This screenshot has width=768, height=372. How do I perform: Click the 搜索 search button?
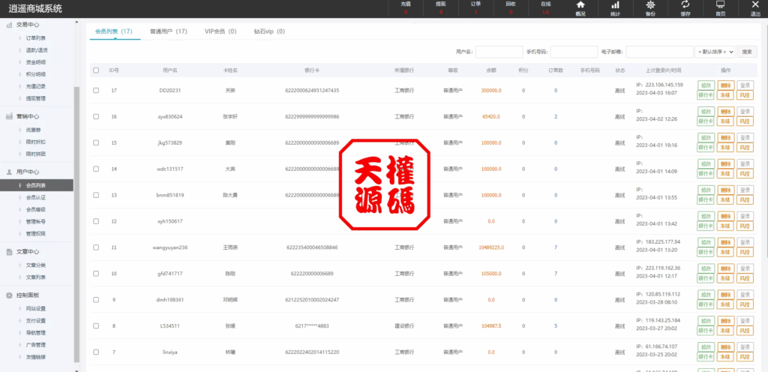(747, 52)
